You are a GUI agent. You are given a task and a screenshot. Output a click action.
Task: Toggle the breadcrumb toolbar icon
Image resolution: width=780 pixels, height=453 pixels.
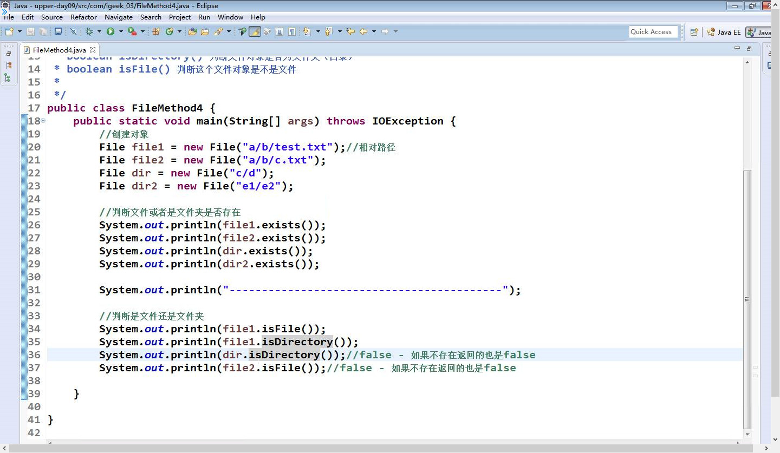pyautogui.click(x=242, y=31)
